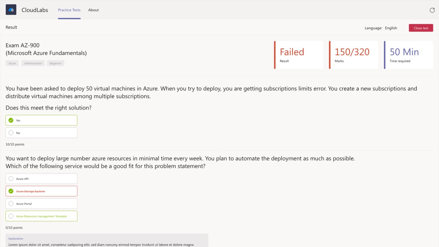Viewport: 439px width, 247px height.
Task: Click the CloudLabs logo icon
Action: click(x=11, y=10)
